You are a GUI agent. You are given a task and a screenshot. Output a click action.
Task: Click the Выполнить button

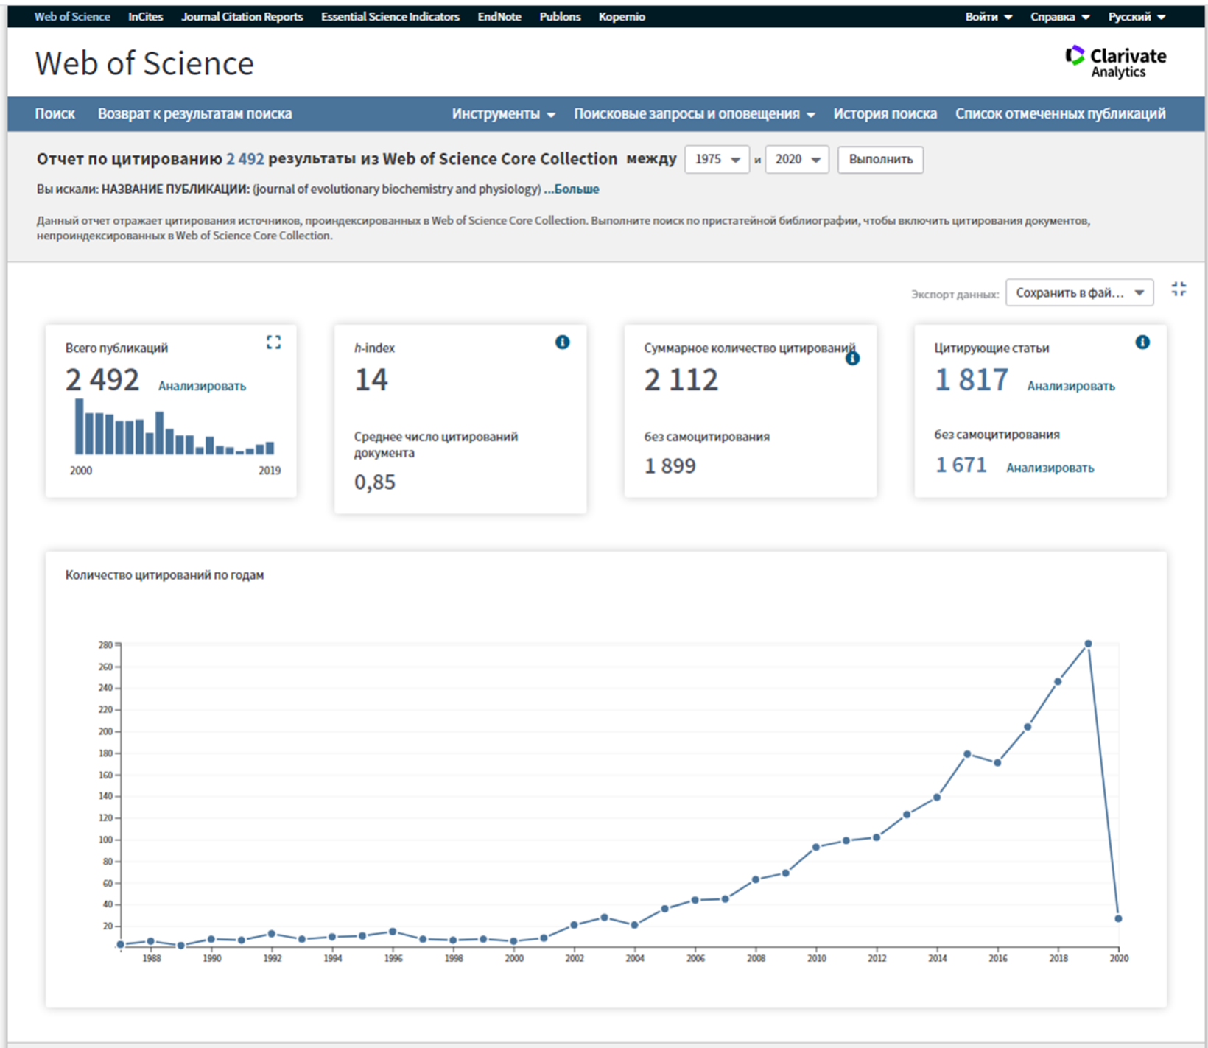pyautogui.click(x=880, y=159)
